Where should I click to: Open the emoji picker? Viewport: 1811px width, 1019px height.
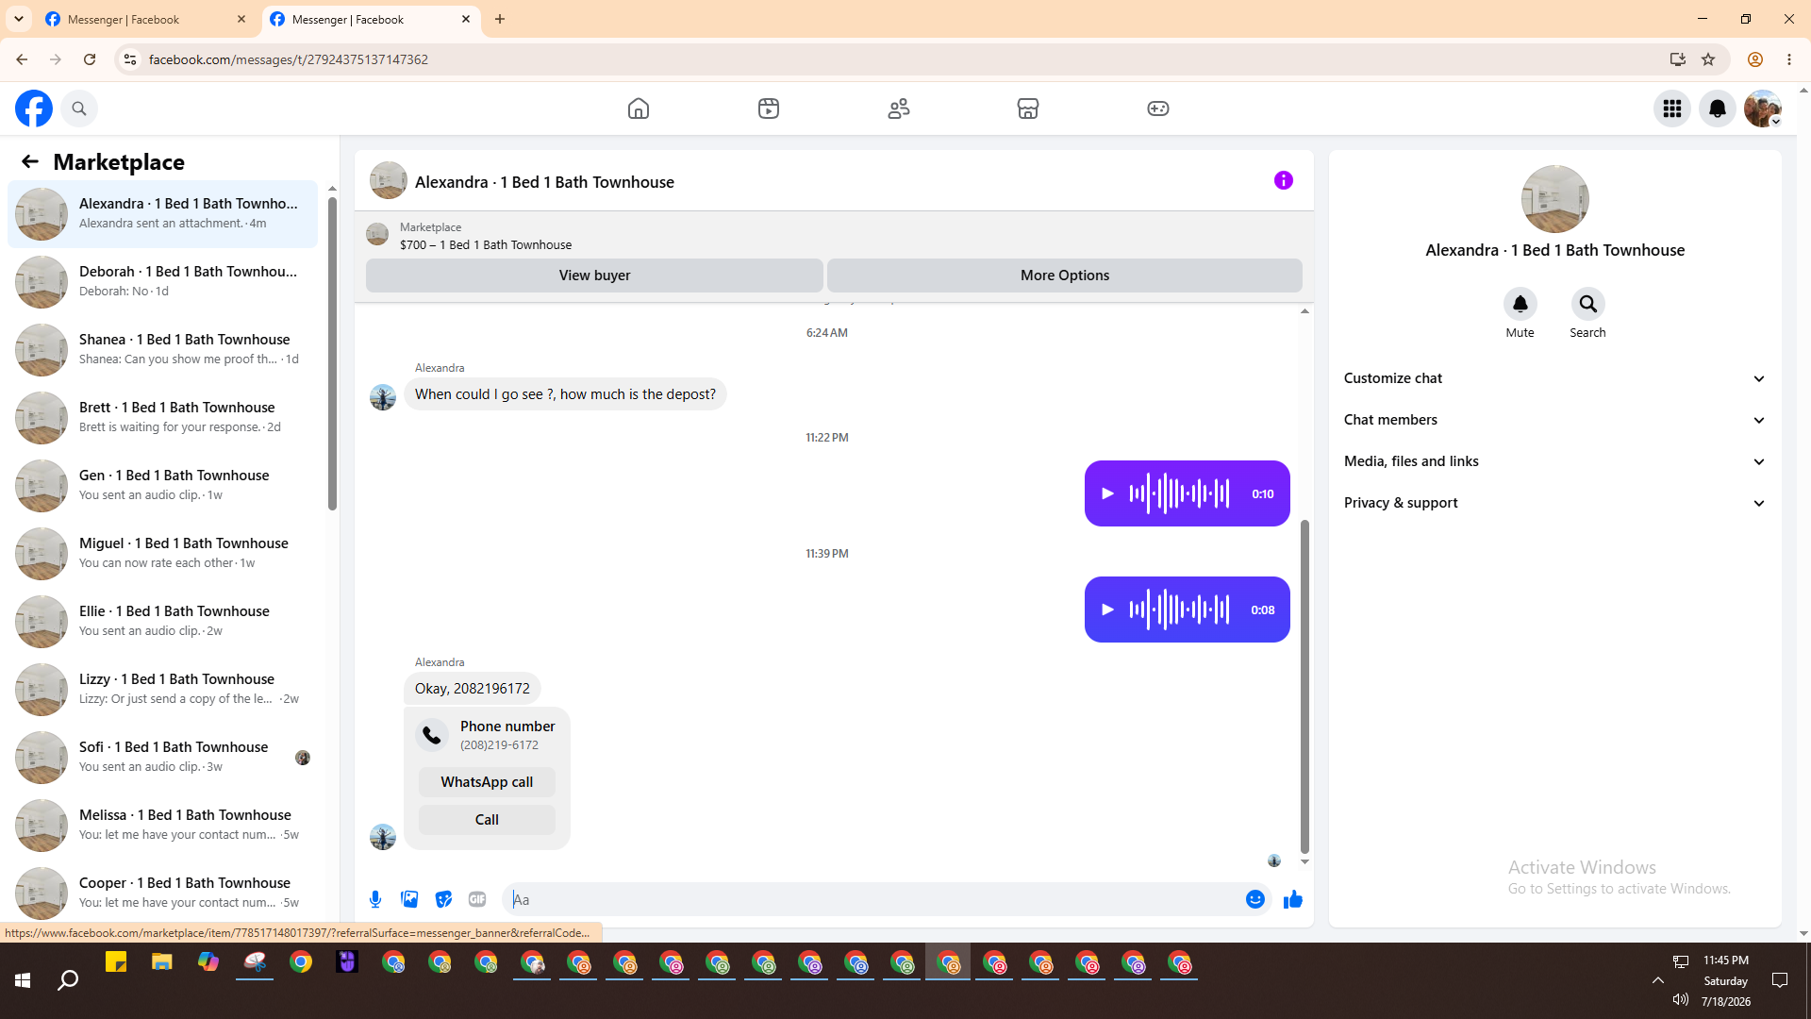click(1255, 899)
